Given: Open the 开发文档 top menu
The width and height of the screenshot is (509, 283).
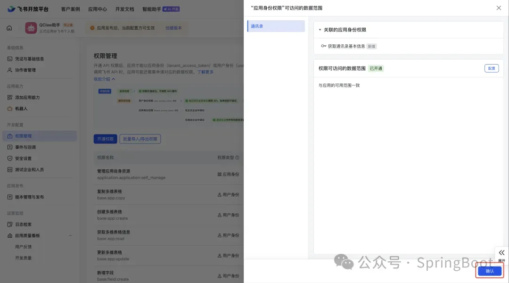Looking at the screenshot, I should point(124,9).
